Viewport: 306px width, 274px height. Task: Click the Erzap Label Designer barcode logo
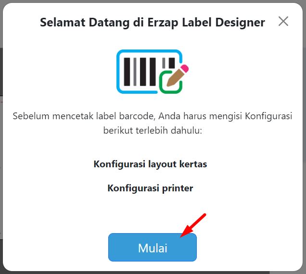(x=153, y=72)
